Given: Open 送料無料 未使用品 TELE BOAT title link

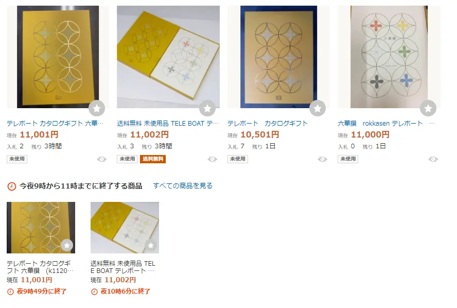Looking at the screenshot, I should coord(168,124).
